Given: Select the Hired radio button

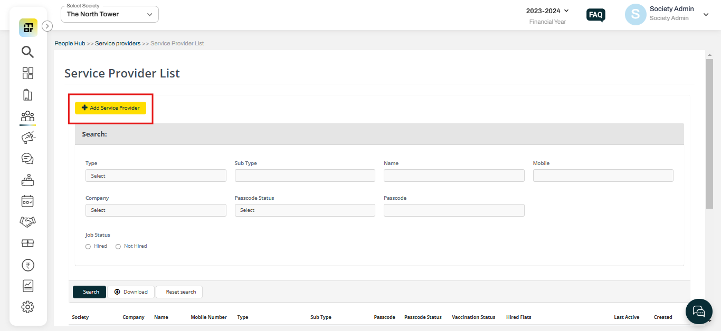Looking at the screenshot, I should (88, 246).
